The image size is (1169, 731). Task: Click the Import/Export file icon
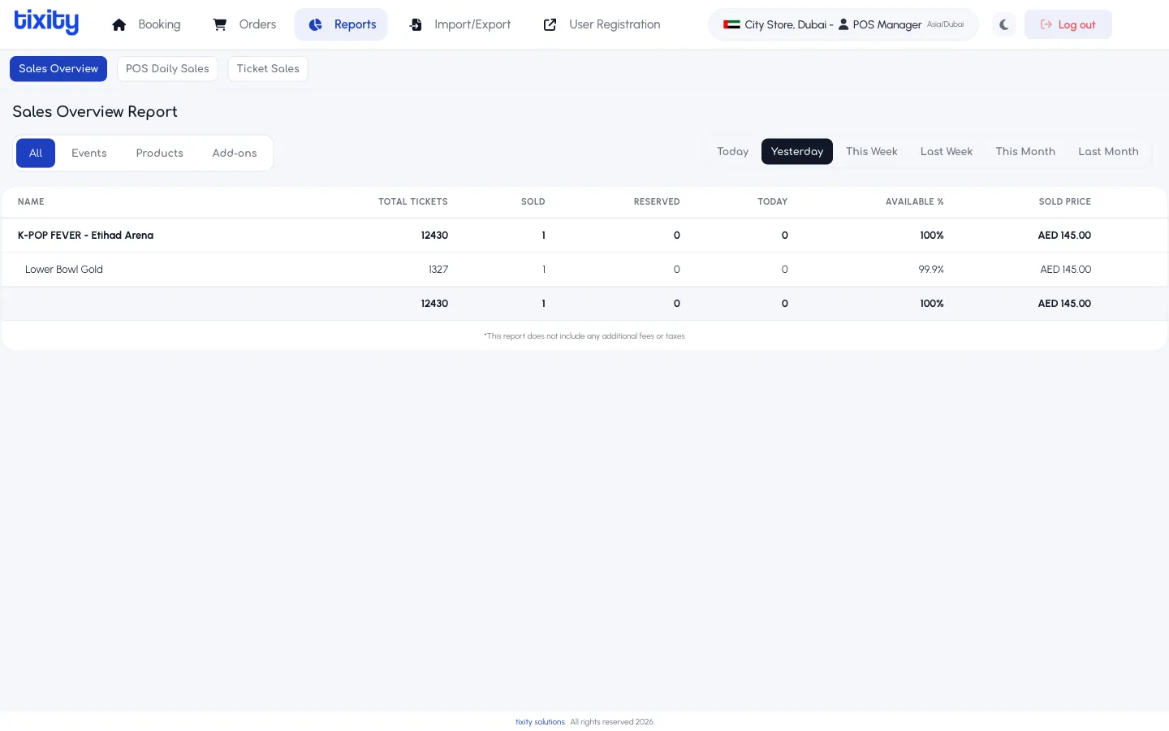click(416, 24)
